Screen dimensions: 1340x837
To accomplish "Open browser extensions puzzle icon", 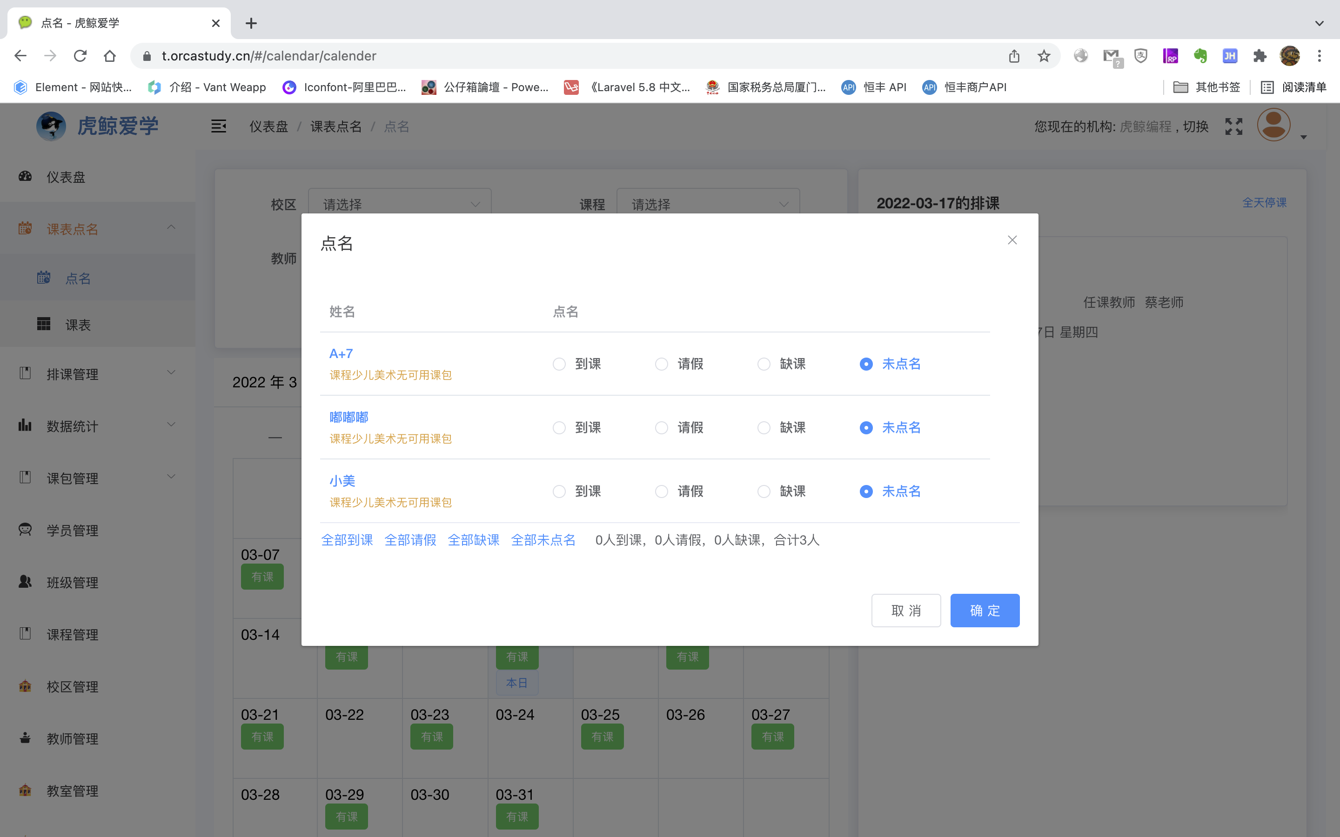I will tap(1260, 56).
